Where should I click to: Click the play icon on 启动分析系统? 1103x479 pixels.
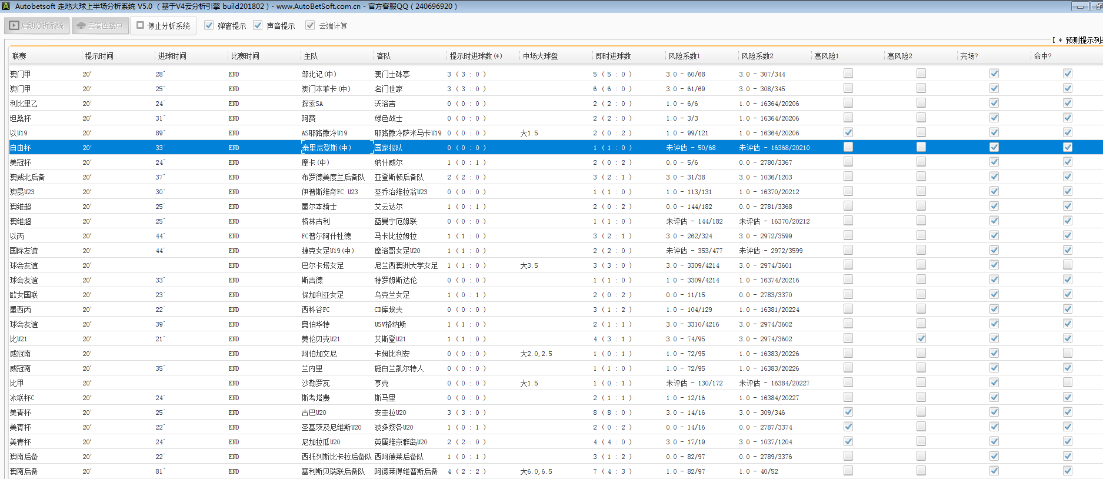(14, 26)
